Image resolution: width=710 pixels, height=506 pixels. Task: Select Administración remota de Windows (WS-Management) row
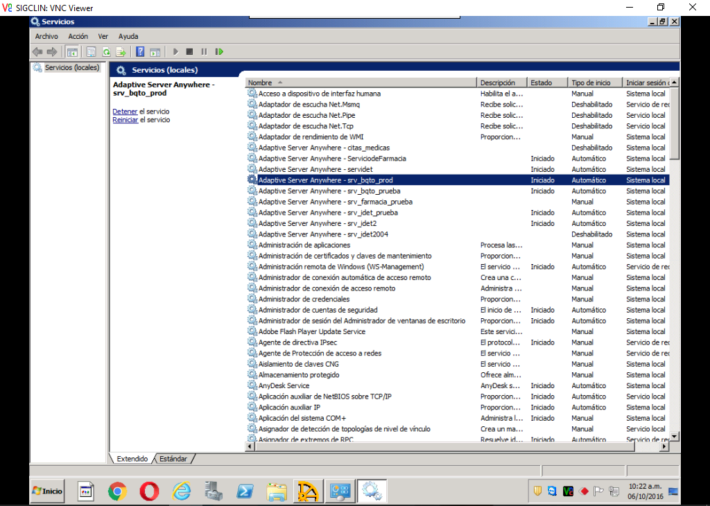[x=458, y=267]
